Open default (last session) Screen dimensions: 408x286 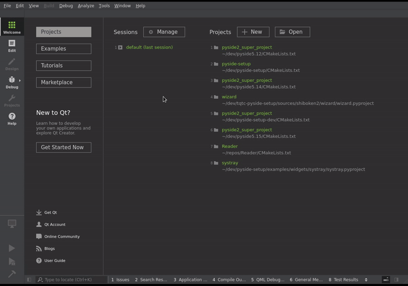click(149, 47)
